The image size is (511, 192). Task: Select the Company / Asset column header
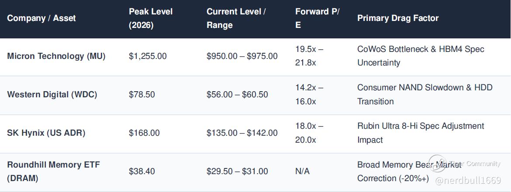41,18
